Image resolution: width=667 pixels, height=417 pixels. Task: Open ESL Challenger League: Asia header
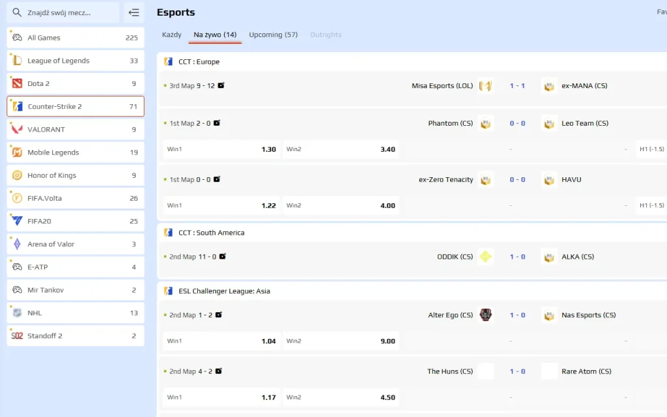click(x=224, y=291)
